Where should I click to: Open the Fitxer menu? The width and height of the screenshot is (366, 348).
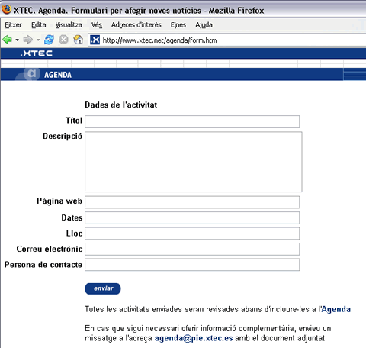coord(14,25)
